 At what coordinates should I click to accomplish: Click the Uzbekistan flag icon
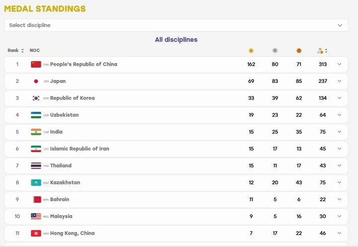[36, 115]
